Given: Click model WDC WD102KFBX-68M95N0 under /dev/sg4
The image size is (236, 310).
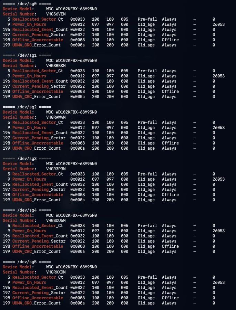Looking at the screenshot, I should tap(71, 215).
